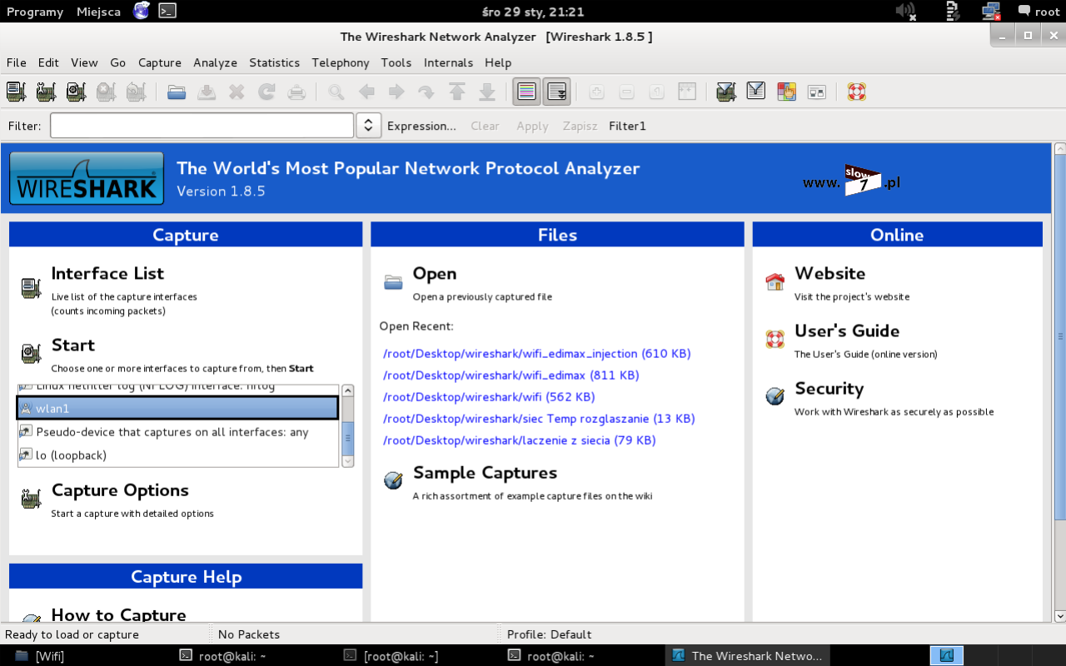The width and height of the screenshot is (1066, 666).
Task: Open the Internals menu
Action: pos(448,62)
